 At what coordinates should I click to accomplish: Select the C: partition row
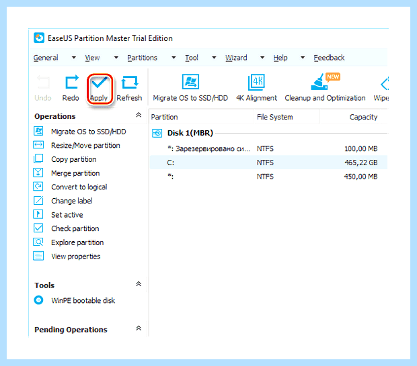[268, 163]
